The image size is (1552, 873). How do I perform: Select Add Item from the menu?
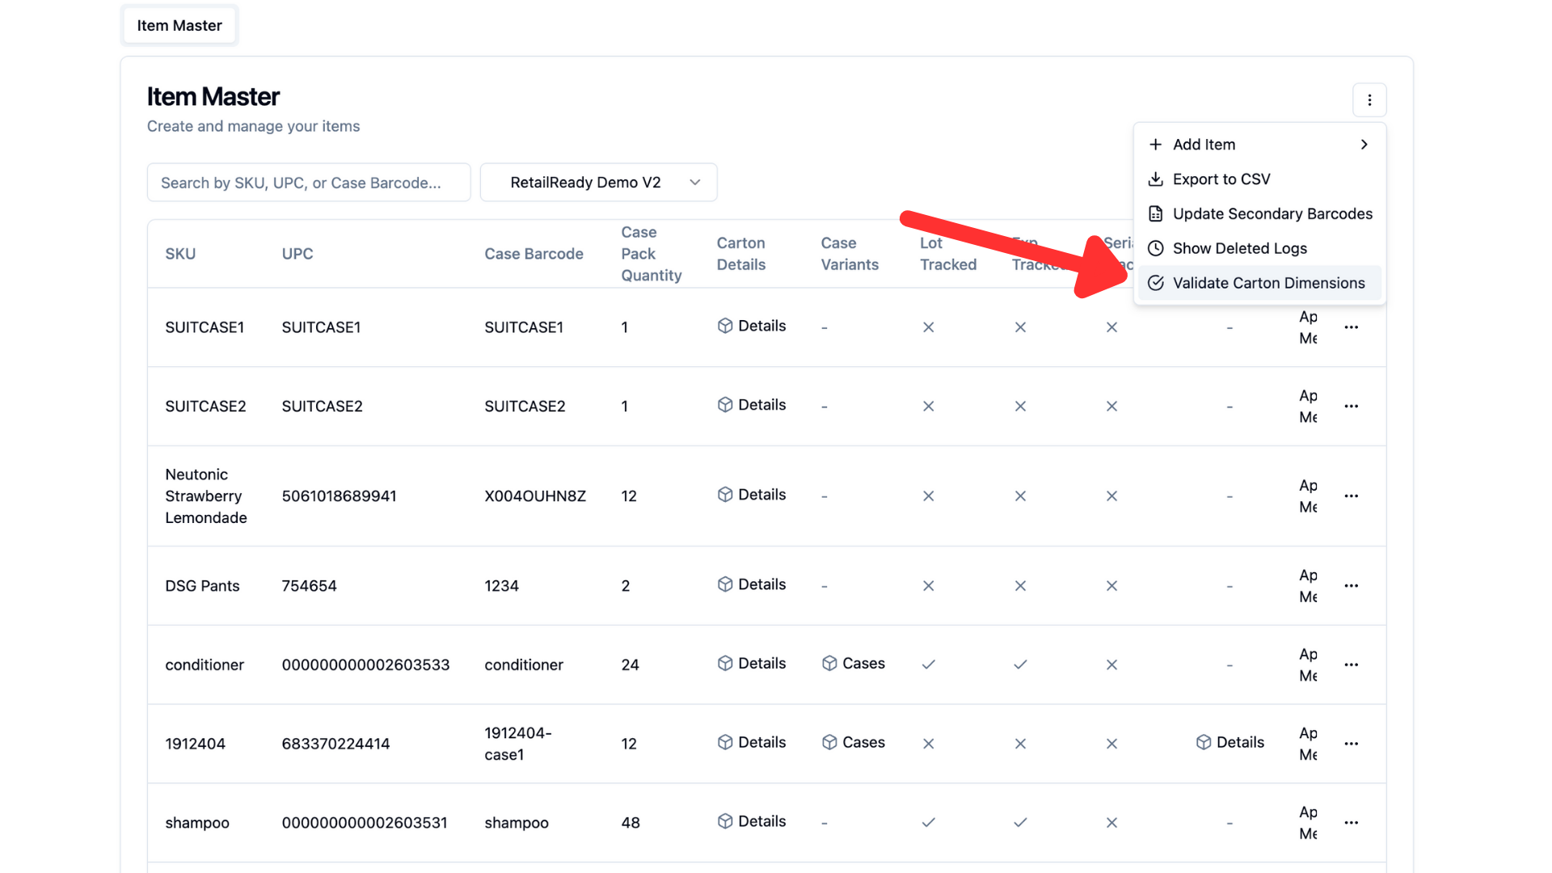1259,145
